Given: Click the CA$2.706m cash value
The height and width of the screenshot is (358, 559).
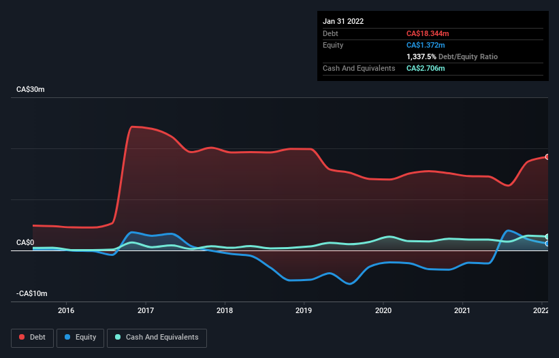Looking at the screenshot, I should click(x=426, y=68).
